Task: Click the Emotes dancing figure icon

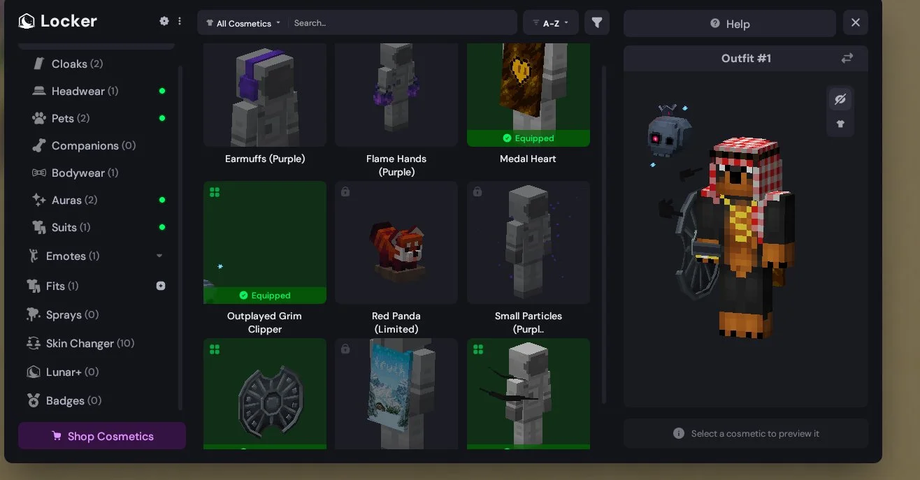Action: coord(33,256)
